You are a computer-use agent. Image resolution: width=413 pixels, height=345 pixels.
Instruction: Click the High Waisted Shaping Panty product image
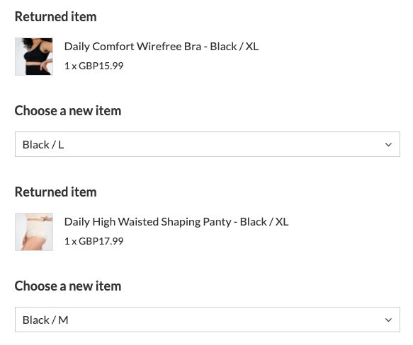(34, 232)
